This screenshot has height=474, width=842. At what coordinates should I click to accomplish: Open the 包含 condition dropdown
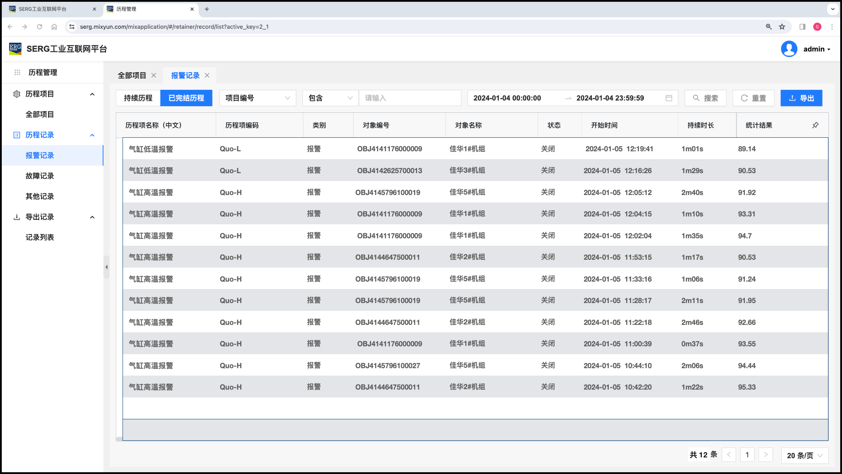(330, 98)
